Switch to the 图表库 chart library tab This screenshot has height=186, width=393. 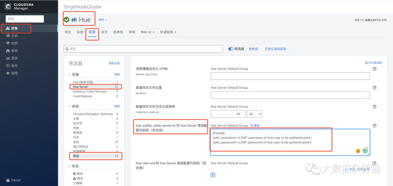point(118,32)
